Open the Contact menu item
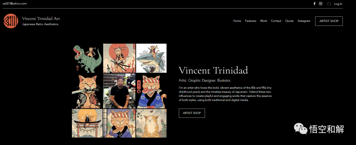The width and height of the screenshot is (356, 145). click(x=276, y=21)
